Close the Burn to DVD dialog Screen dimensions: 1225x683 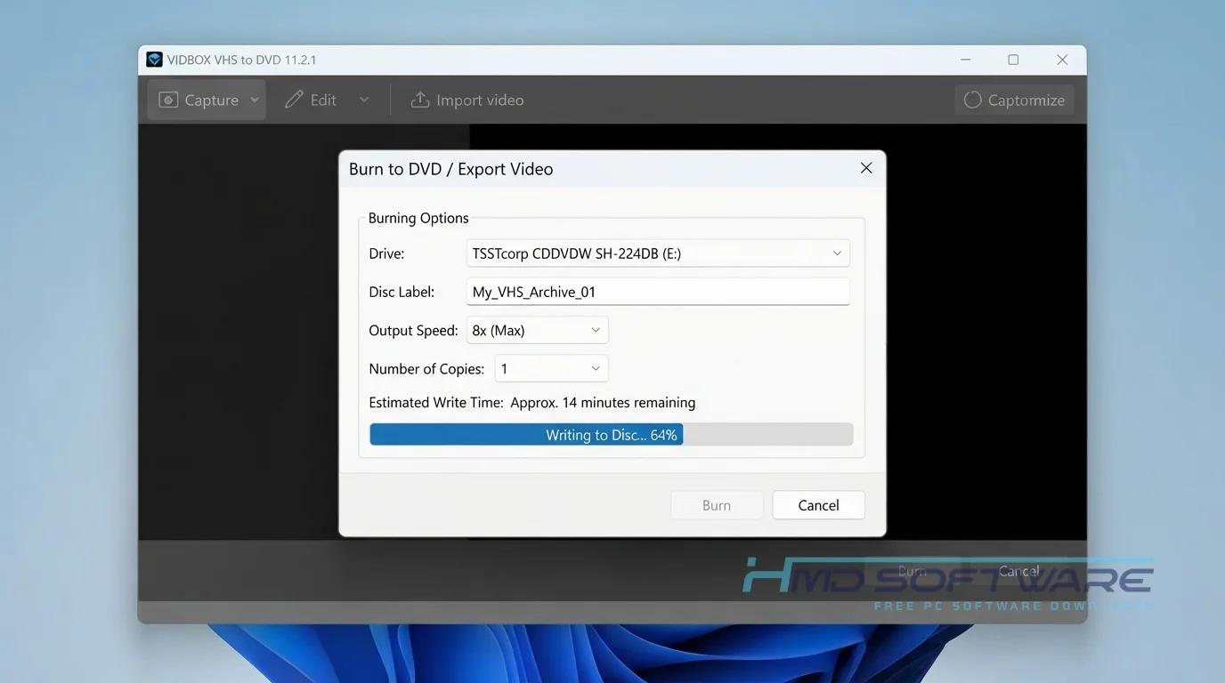[x=866, y=168]
